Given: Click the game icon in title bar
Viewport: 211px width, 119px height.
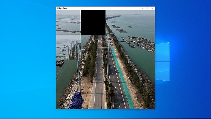Looking at the screenshot, I should pos(58,8).
